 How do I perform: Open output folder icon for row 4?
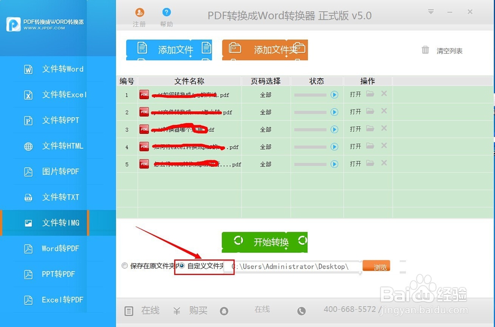[x=370, y=146]
